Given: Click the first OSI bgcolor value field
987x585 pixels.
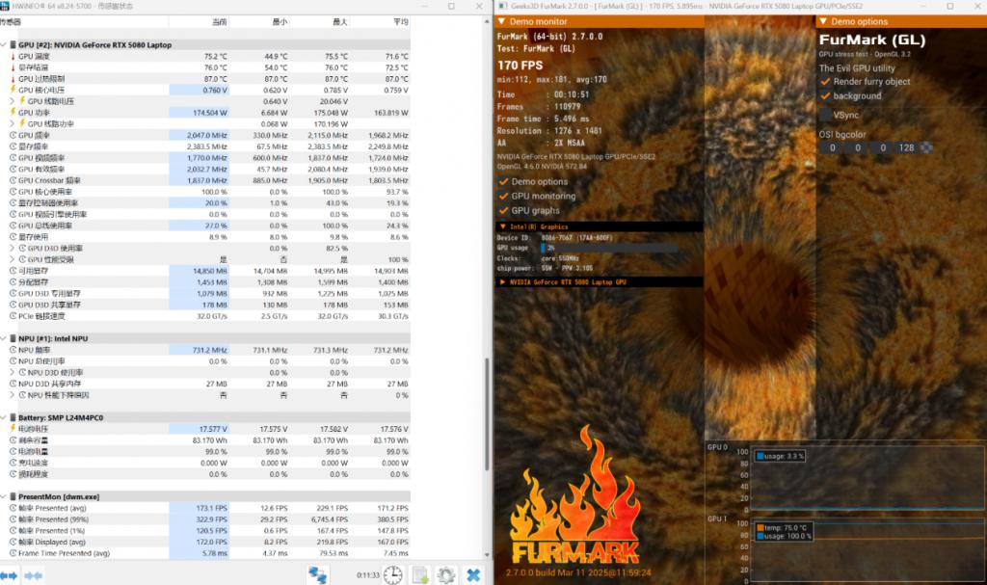Looking at the screenshot, I should (x=832, y=148).
